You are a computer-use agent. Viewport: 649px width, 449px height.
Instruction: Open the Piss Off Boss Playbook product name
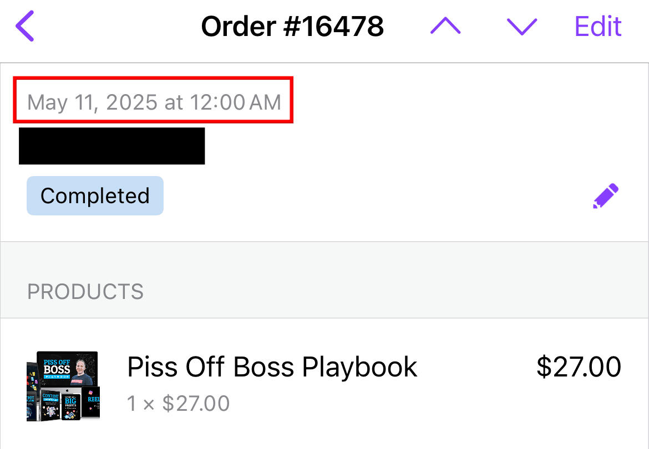272,367
